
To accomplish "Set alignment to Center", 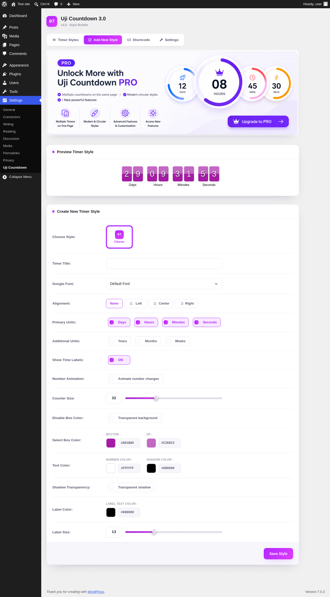I will (x=161, y=304).
